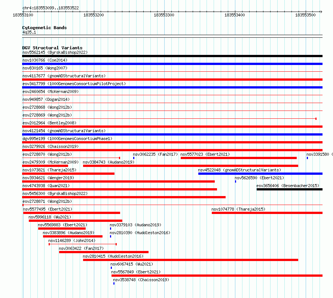Click the nsv2810415 (Huddleston2016) label
Image resolution: width=333 pixels, height=298 pixels.
coord(113,256)
